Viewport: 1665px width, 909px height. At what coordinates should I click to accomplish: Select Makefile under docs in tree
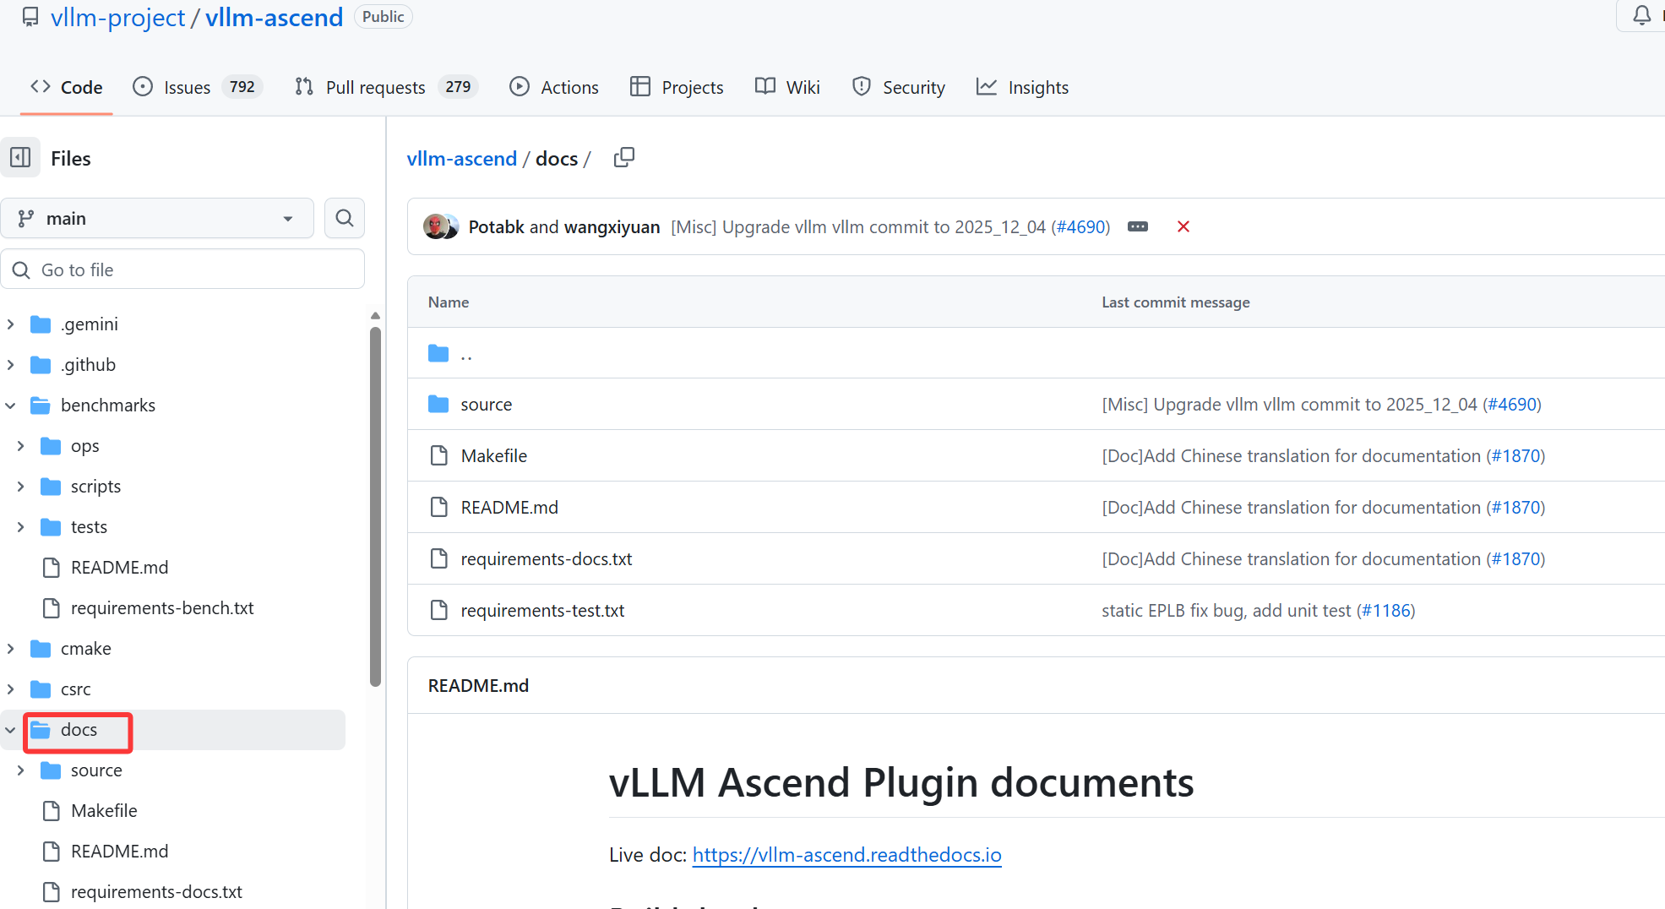point(104,811)
